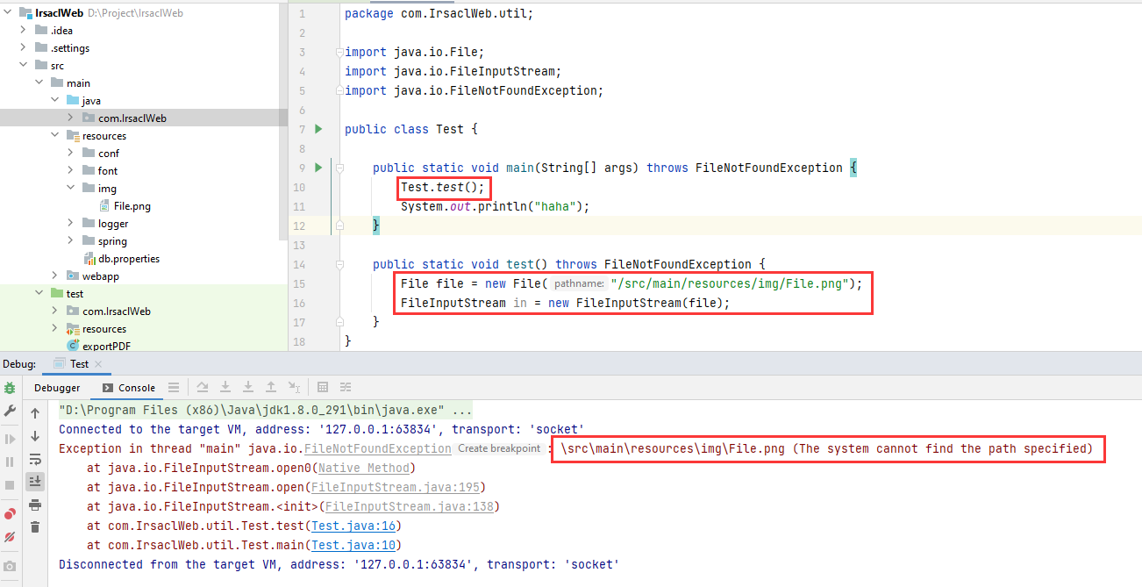Step into the method call
This screenshot has height=587, width=1142.
(x=226, y=387)
